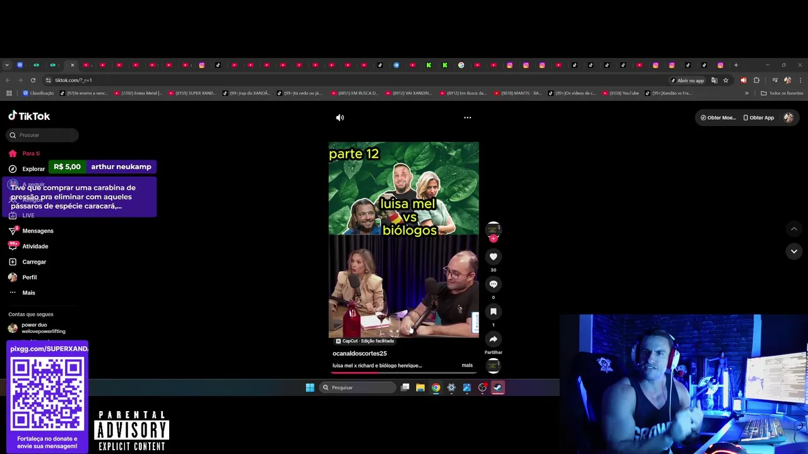The image size is (808, 454).
Task: Open the Para ti feed
Action: pos(25,153)
